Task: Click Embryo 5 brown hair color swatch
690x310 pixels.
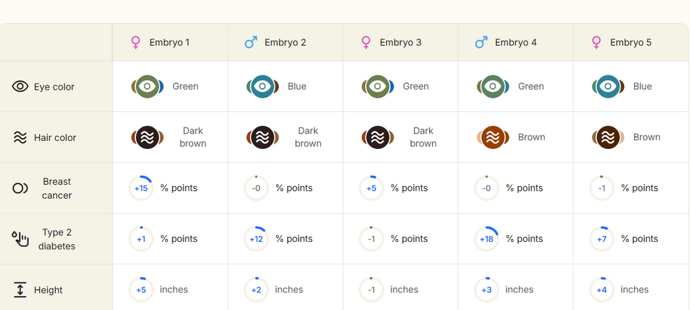Action: coord(608,137)
